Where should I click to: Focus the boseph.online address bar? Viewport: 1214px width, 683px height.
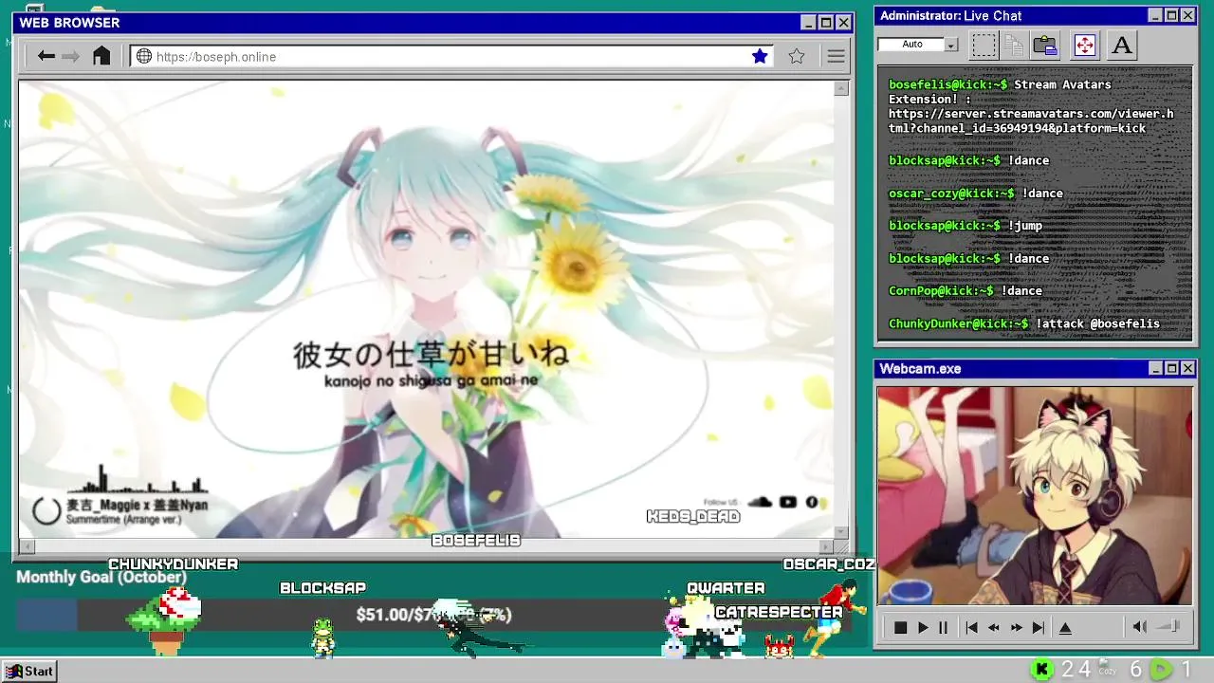(451, 56)
